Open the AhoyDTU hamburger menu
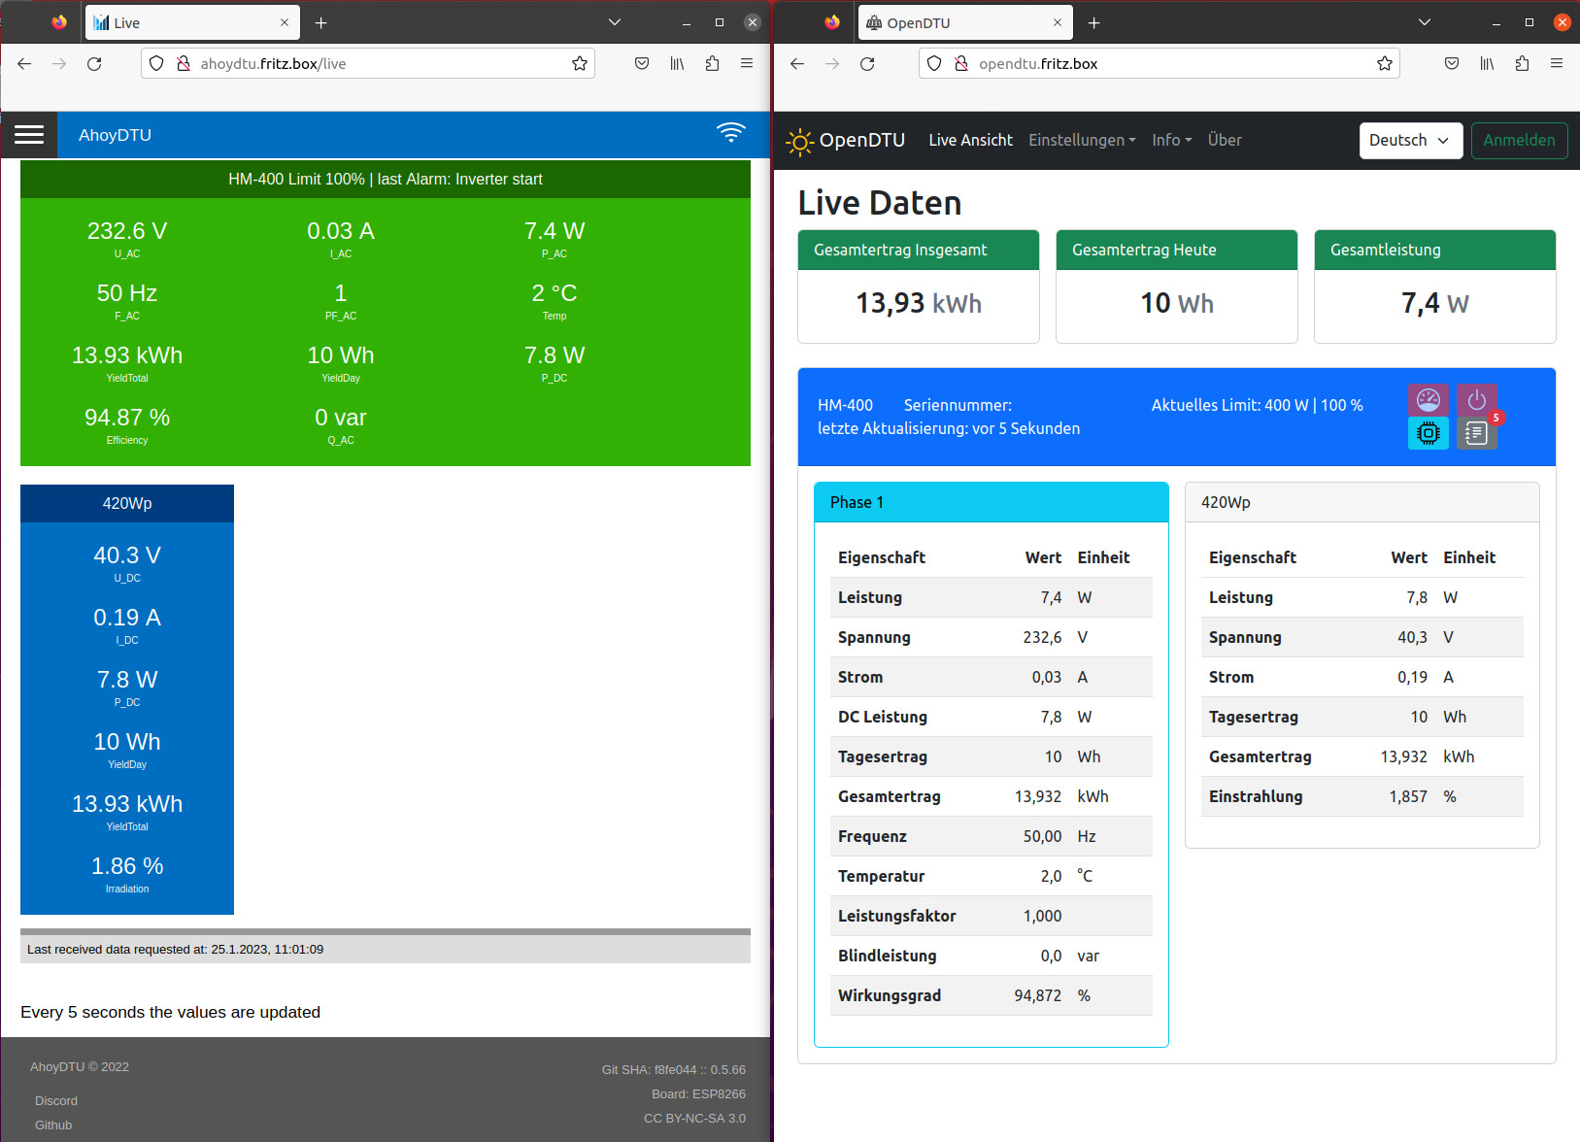1580x1142 pixels. tap(29, 135)
